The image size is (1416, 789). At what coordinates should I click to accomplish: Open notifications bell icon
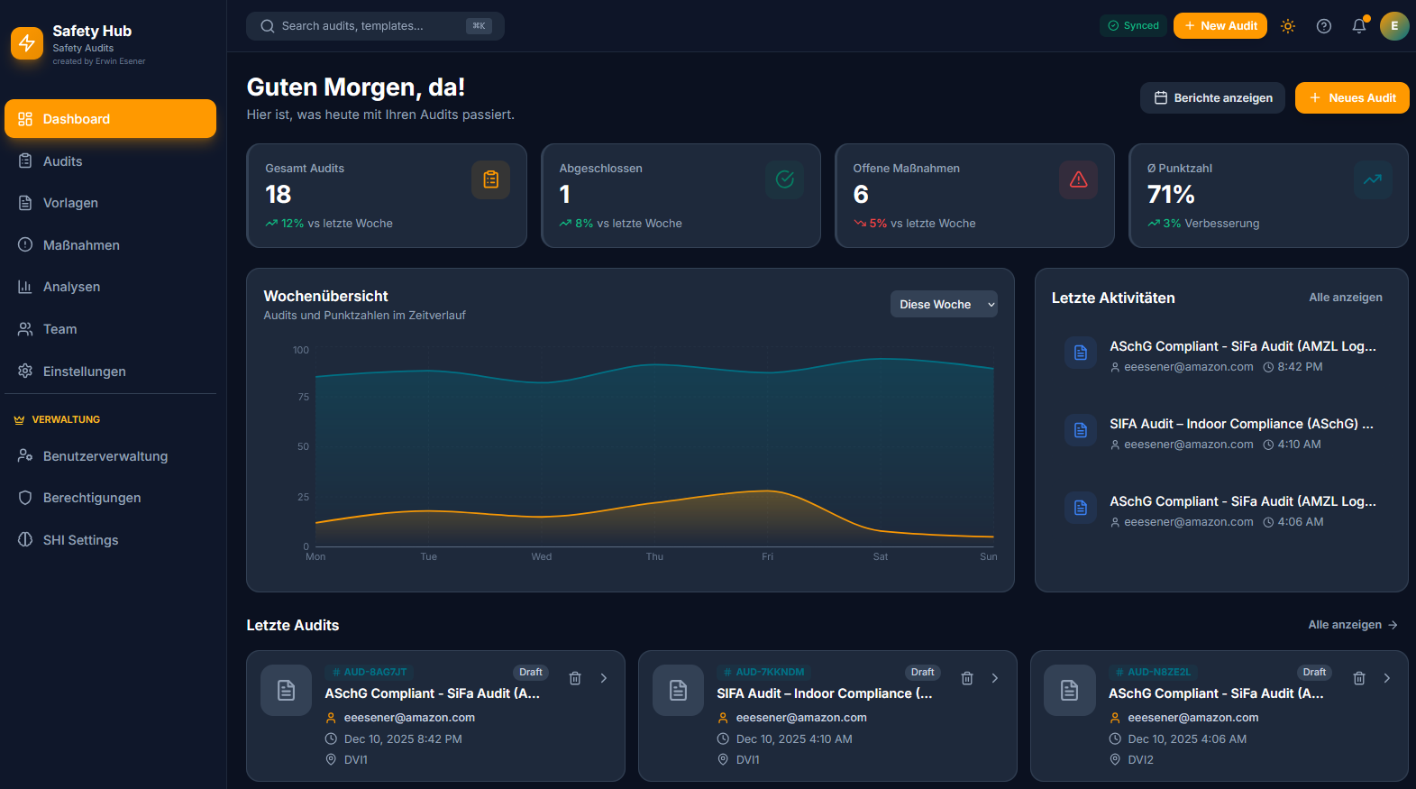click(x=1358, y=26)
